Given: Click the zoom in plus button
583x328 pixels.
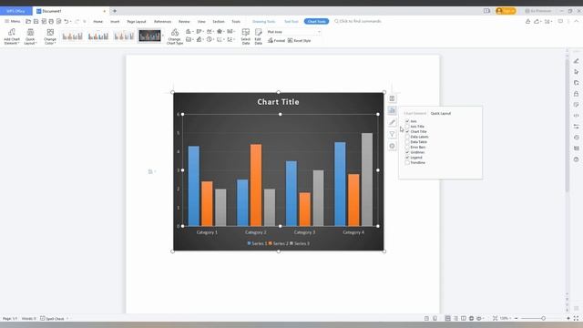Looking at the screenshot, I should 568,318.
